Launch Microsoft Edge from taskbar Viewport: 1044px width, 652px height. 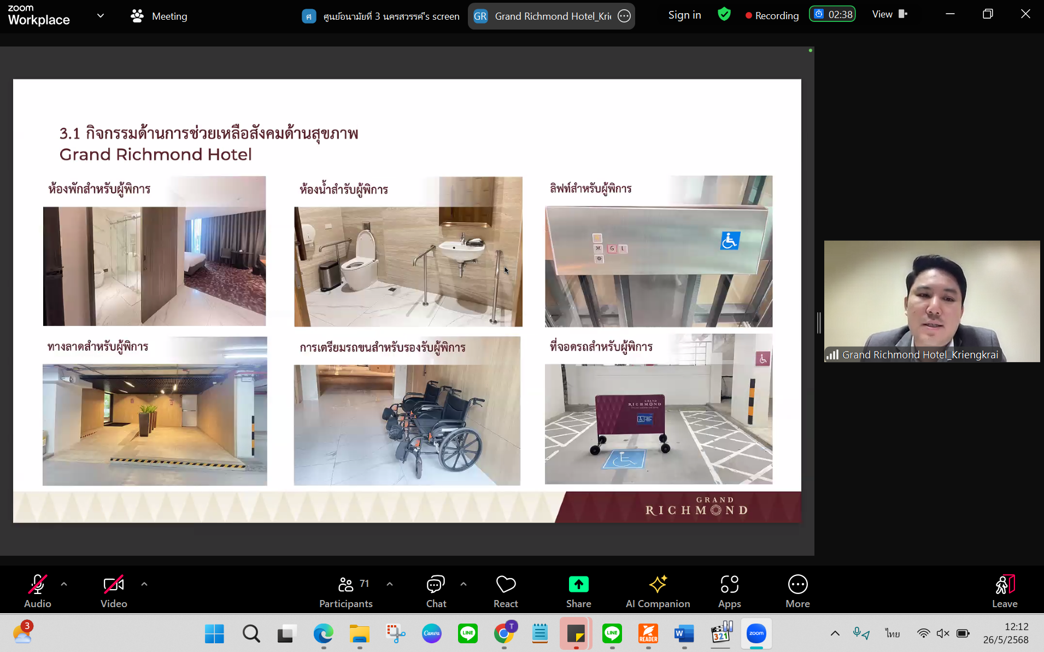click(323, 634)
